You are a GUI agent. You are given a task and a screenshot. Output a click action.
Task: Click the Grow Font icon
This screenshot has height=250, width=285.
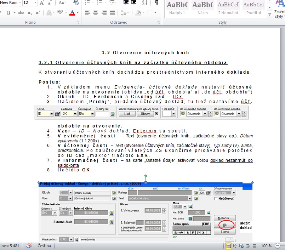click(x=42, y=3)
